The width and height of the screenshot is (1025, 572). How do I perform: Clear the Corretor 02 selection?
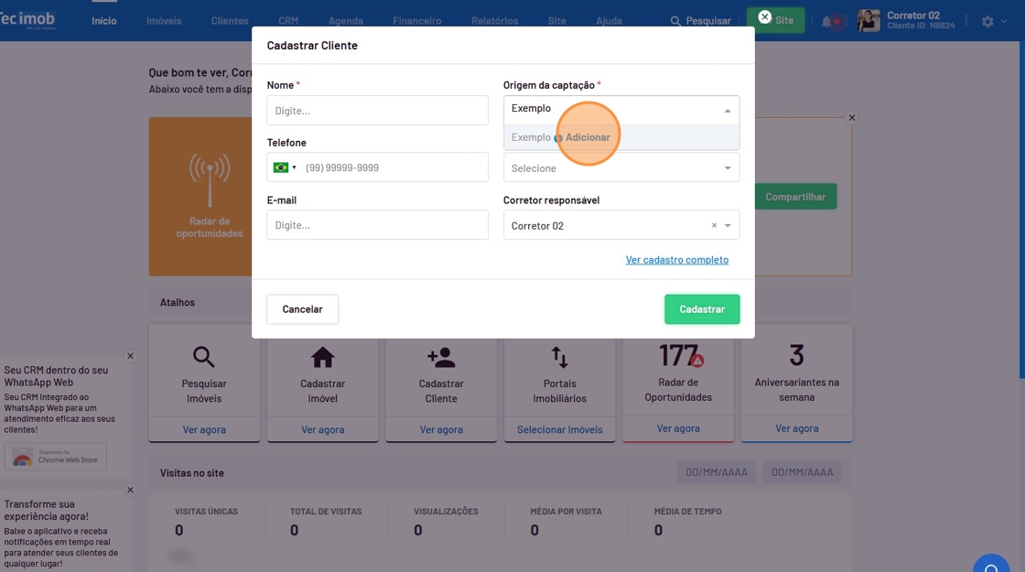tap(715, 226)
